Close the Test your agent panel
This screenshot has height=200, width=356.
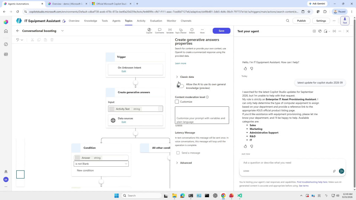click(x=347, y=31)
